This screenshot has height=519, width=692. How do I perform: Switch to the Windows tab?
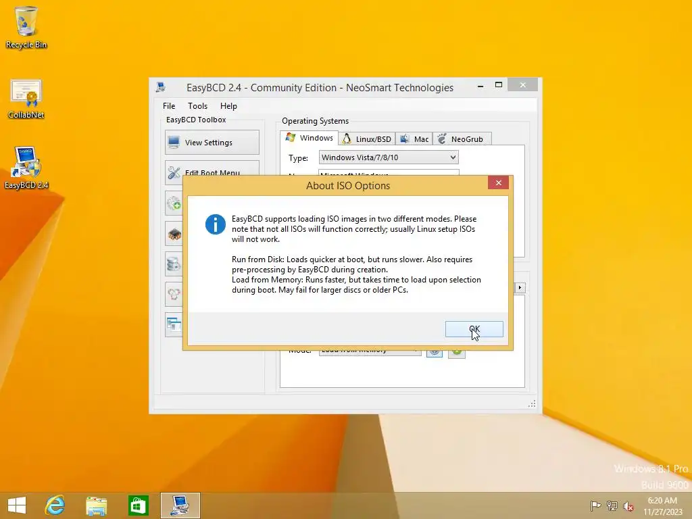coord(310,138)
